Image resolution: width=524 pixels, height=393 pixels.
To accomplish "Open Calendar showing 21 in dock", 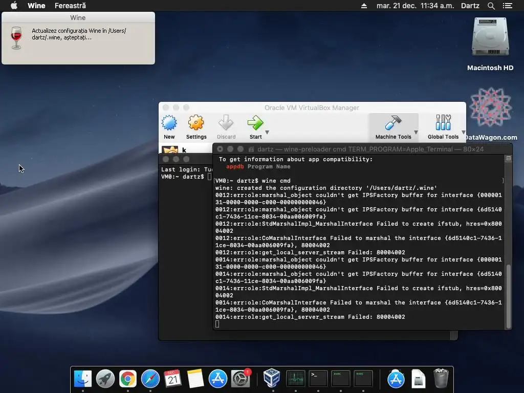I will point(173,379).
